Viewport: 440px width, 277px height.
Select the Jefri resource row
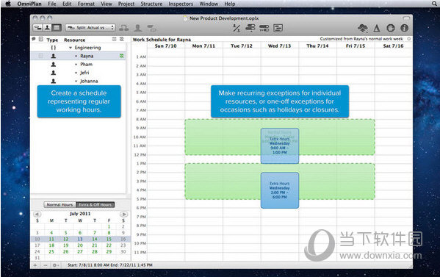tap(78, 73)
